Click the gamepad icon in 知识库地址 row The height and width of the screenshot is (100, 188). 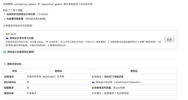coord(93,82)
